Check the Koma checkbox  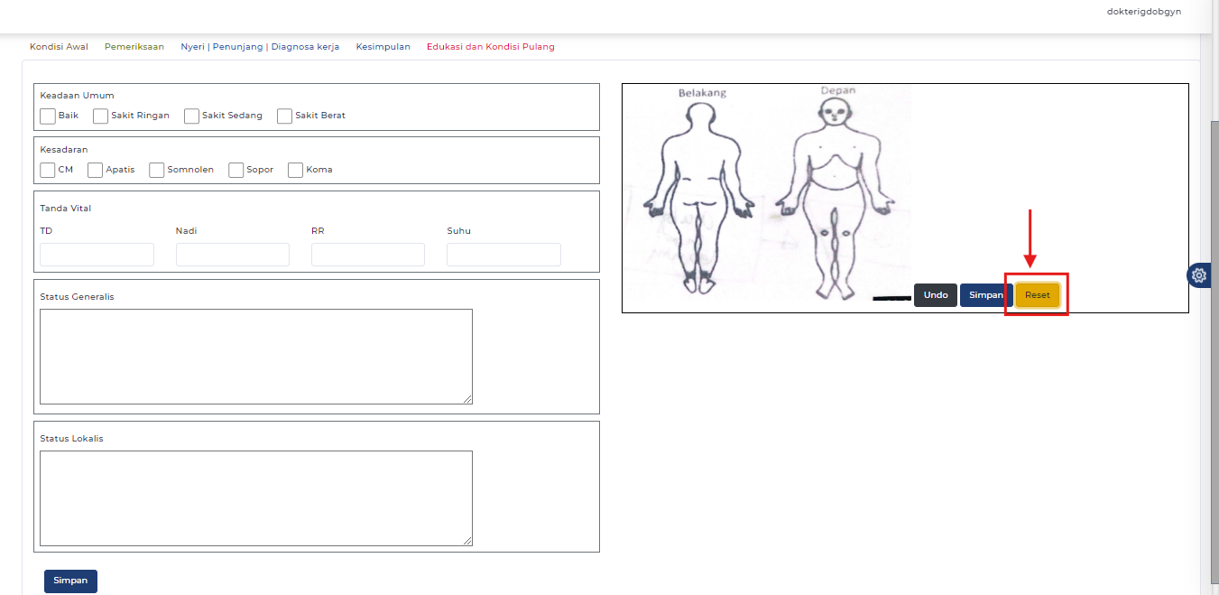295,170
